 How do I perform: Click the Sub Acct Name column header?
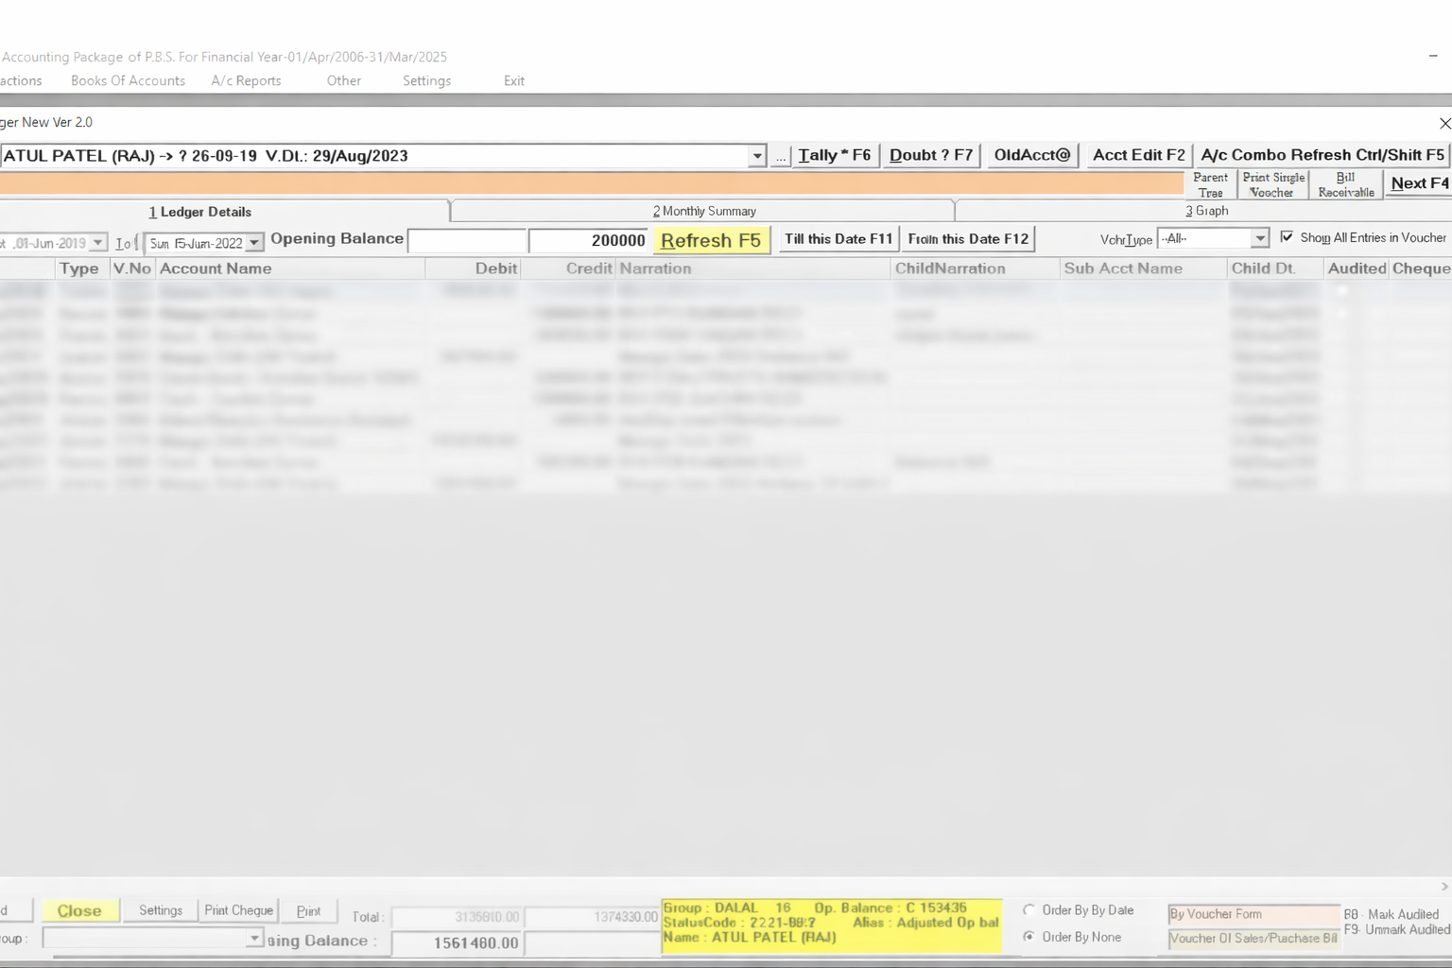click(1144, 268)
